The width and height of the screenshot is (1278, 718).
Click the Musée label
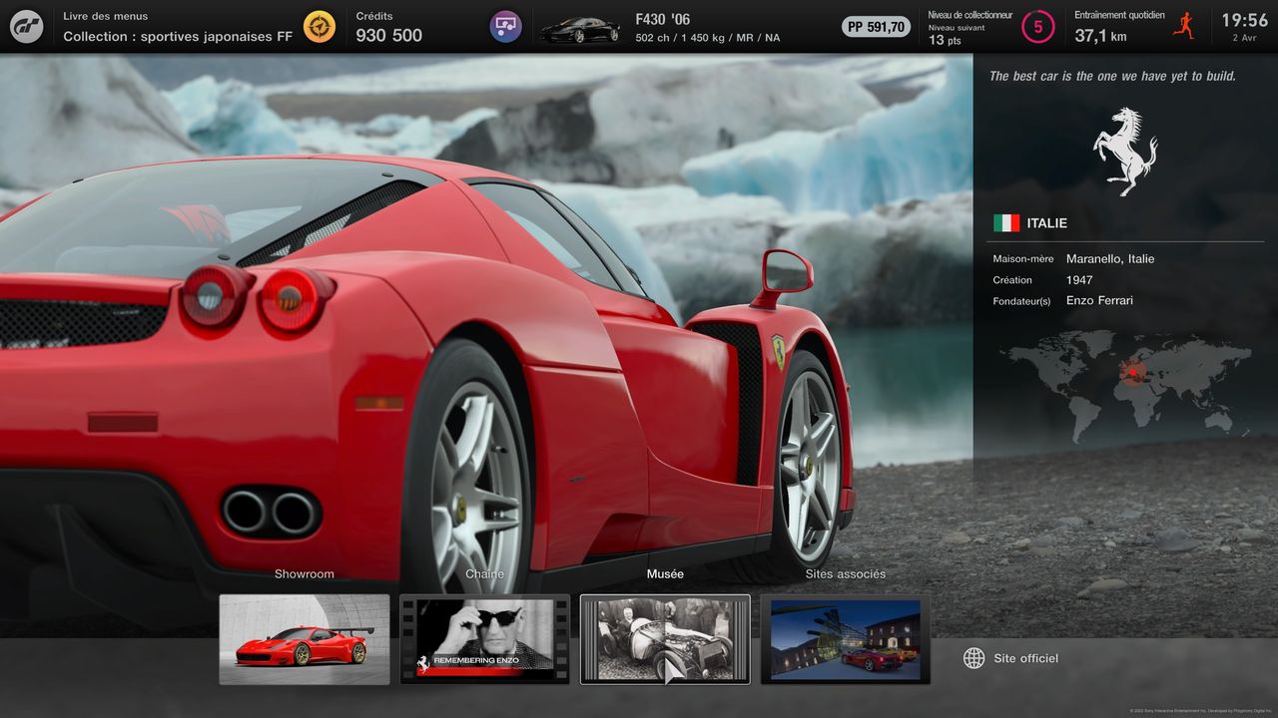(x=665, y=574)
